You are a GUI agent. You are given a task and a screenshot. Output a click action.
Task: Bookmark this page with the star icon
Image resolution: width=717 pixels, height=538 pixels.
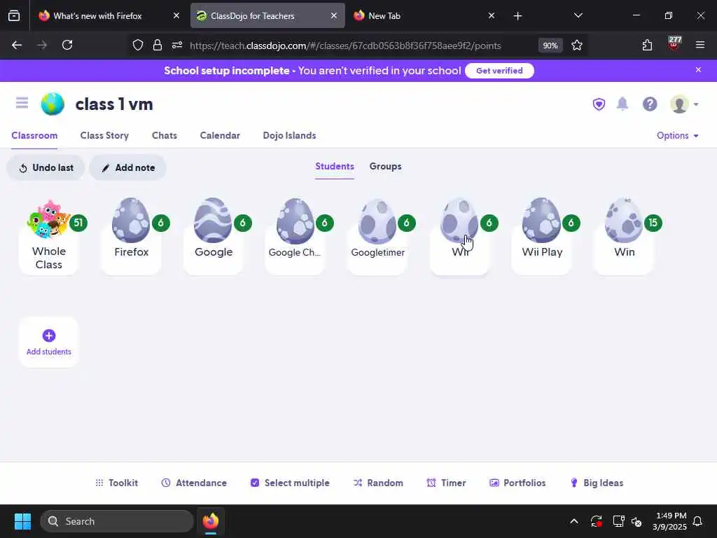(x=577, y=45)
